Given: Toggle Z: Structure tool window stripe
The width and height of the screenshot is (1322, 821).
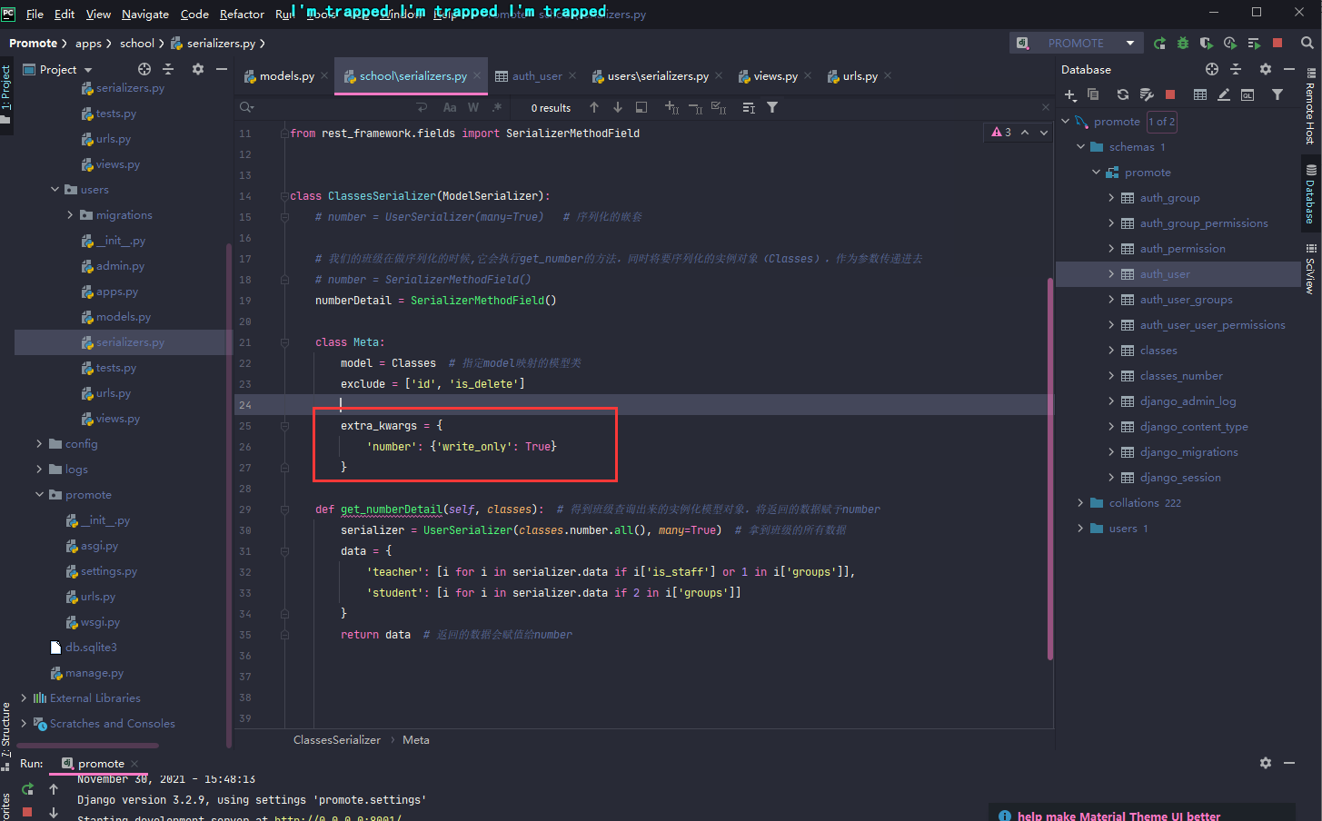Looking at the screenshot, I should (6, 736).
